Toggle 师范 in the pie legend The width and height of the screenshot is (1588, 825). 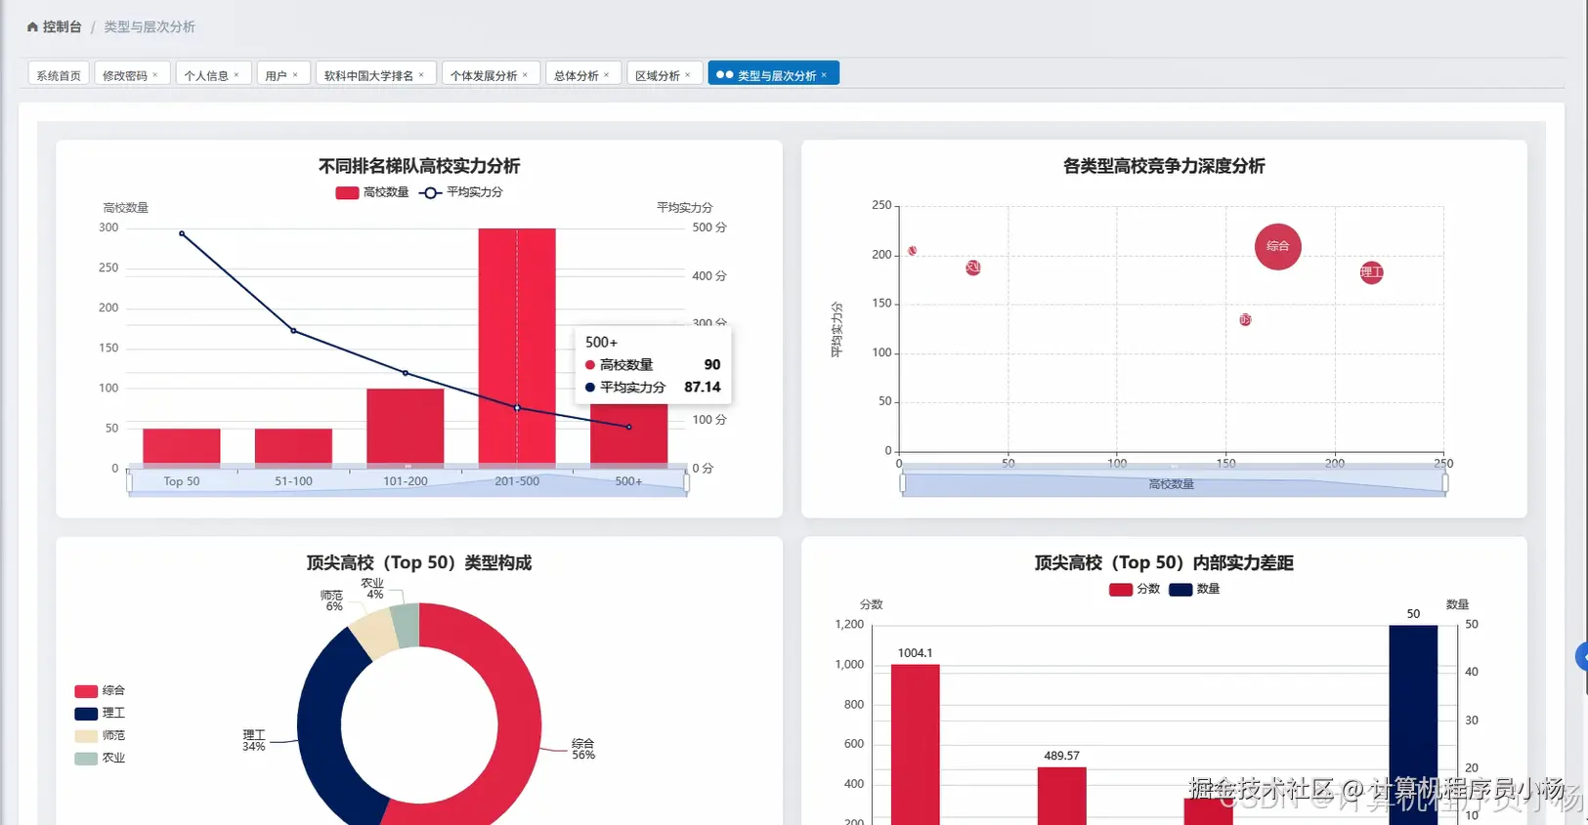coord(100,735)
